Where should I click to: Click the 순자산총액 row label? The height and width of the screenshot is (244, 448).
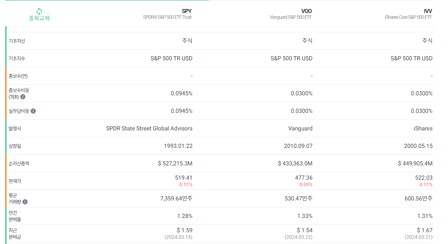click(19, 164)
